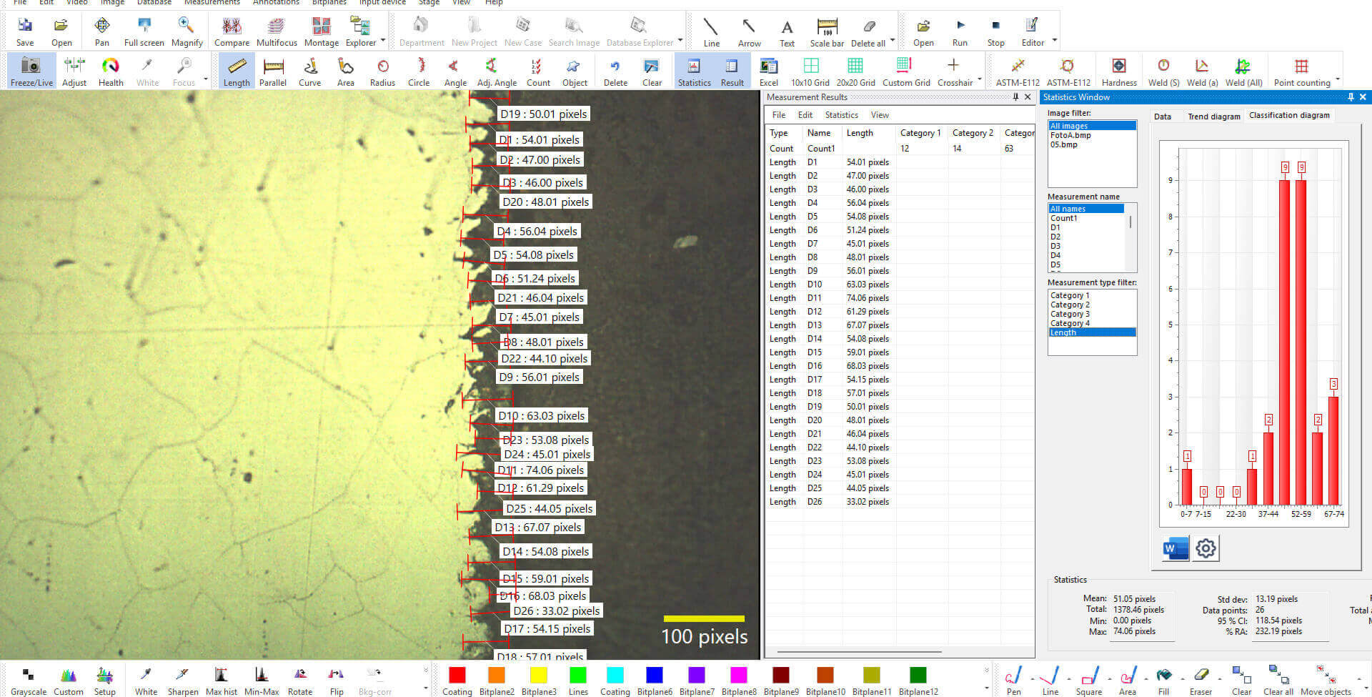
Task: Select the Scale bar annotation tool
Action: click(x=826, y=31)
